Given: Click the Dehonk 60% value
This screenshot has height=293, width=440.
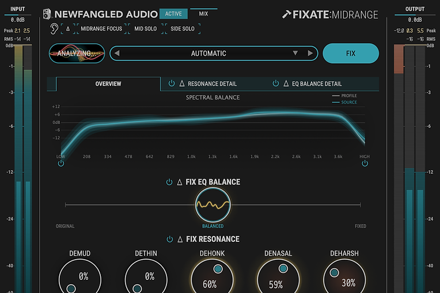Looking at the screenshot, I should coord(210,284).
